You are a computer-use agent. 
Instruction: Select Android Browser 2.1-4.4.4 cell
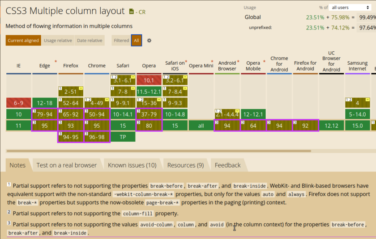click(227, 114)
